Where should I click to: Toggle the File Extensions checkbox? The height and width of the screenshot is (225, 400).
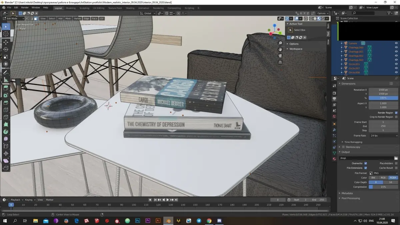tap(366, 168)
